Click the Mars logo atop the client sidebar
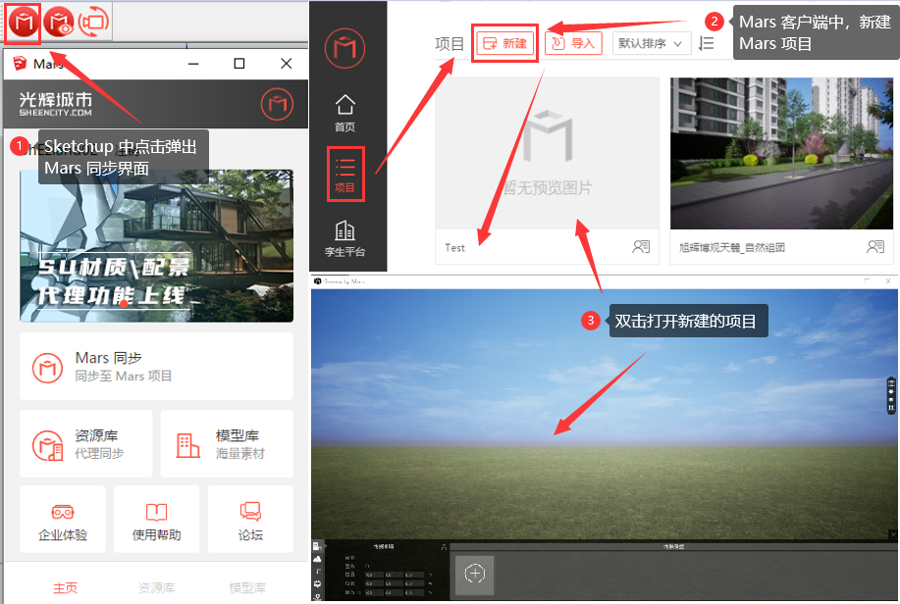Screen dimensions: 900x604 tap(344, 48)
